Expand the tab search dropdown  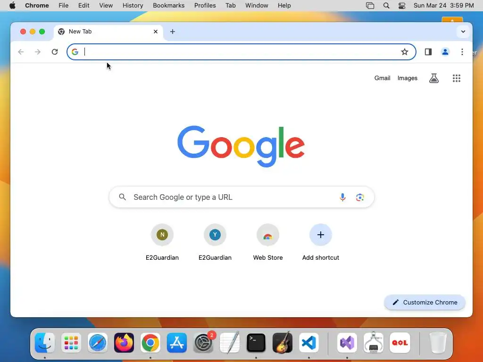point(463,32)
